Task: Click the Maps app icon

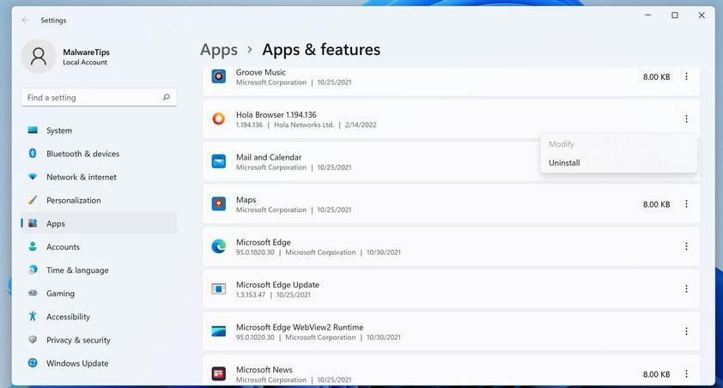Action: click(219, 203)
